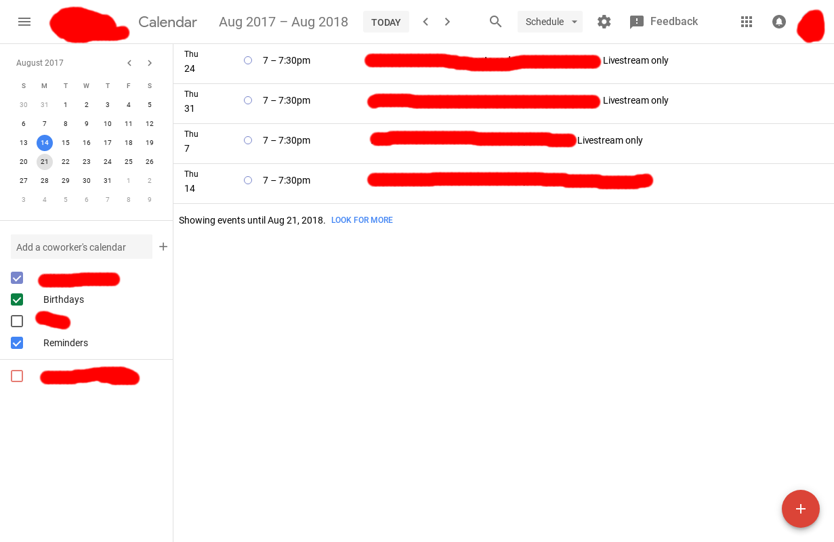The width and height of the screenshot is (834, 542).
Task: Open the Google apps grid
Action: pyautogui.click(x=747, y=22)
